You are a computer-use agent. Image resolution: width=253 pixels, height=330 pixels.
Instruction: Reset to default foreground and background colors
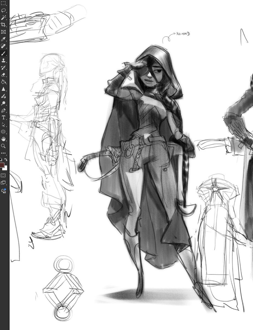click(1, 159)
